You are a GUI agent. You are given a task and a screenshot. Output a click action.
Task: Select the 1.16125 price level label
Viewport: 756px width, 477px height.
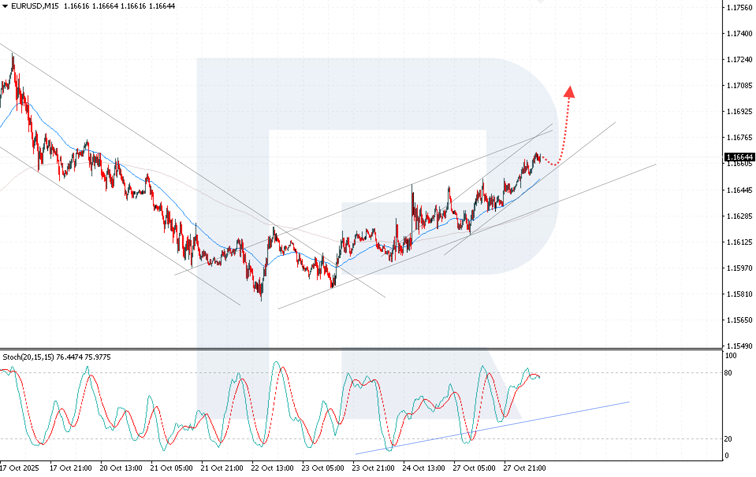[x=739, y=242]
